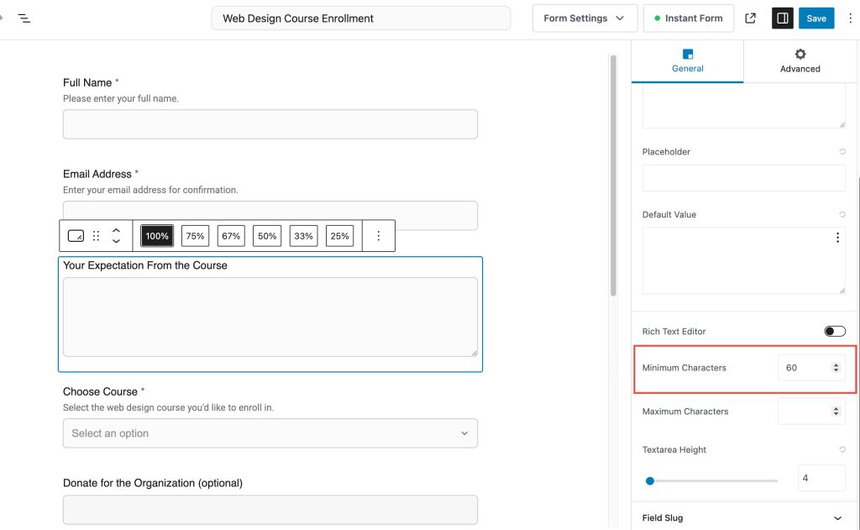Viewport: 860px width, 530px height.
Task: Open the document overview list icon
Action: [24, 18]
